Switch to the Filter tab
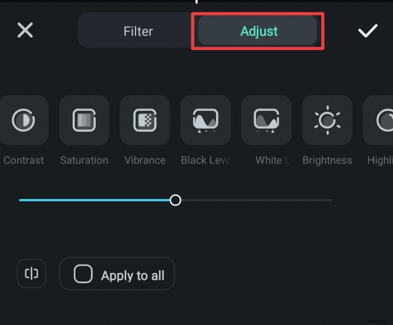Screen dimensions: 393x325 (138, 31)
